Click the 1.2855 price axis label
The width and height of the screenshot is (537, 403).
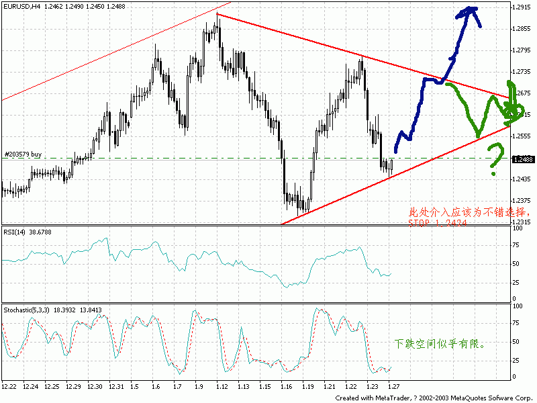click(x=522, y=29)
